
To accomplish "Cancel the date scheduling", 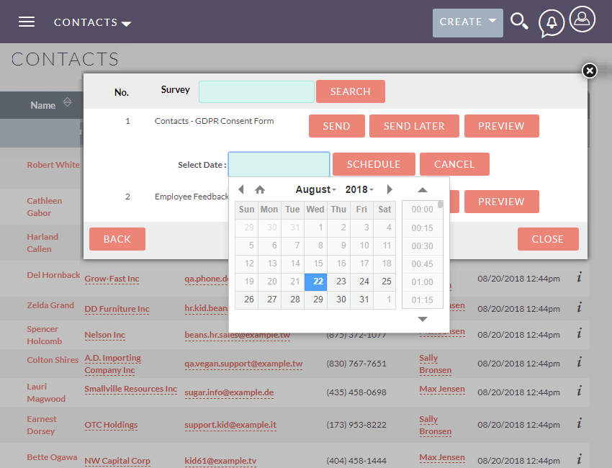I will click(454, 164).
